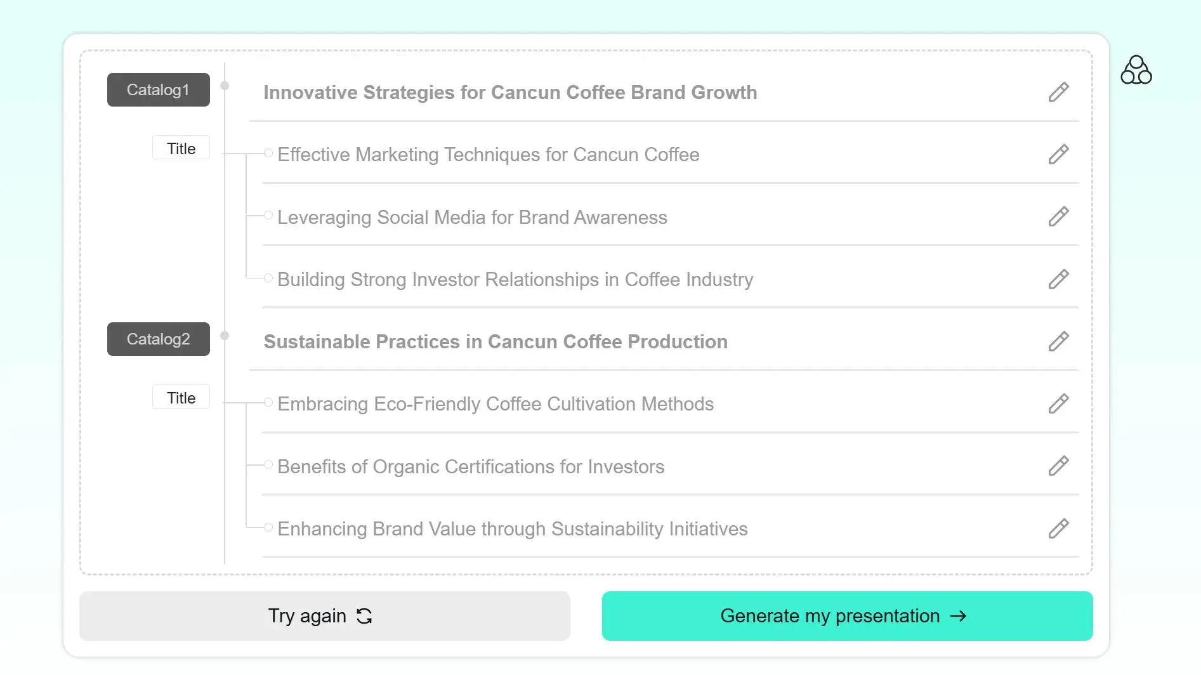The image size is (1201, 675).
Task: Edit the 'Sustainable Practices in Cancun Coffee' heading
Action: [x=1058, y=341]
